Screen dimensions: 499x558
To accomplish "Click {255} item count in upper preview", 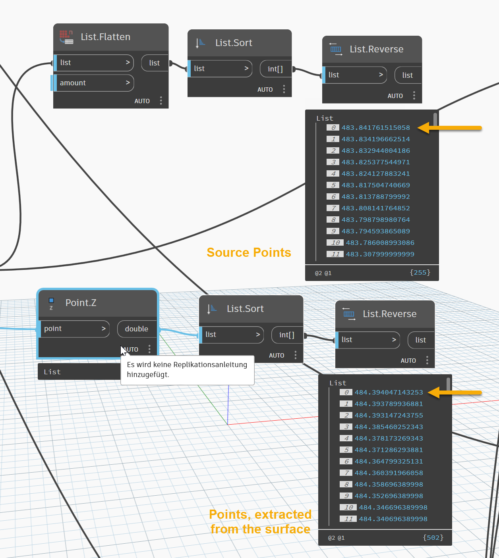I will 420,273.
